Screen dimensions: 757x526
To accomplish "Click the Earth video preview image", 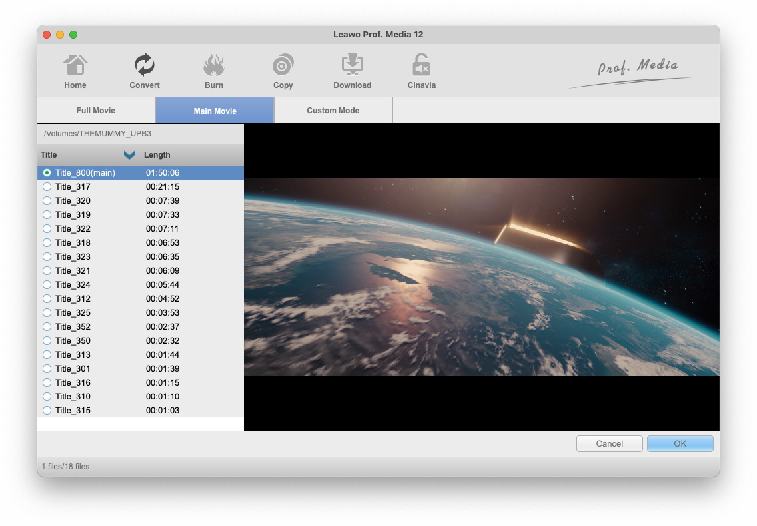I will click(x=481, y=277).
